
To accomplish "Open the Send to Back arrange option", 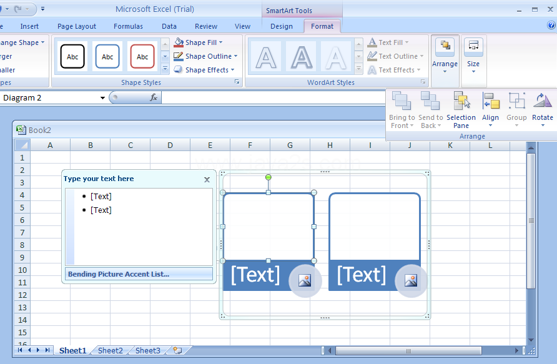I will click(430, 110).
